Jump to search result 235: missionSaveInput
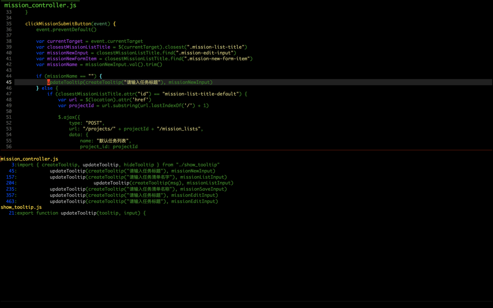Image resolution: width=493 pixels, height=308 pixels. pyautogui.click(x=116, y=189)
